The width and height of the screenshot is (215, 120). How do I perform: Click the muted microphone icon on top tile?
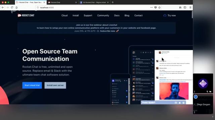point(207,92)
